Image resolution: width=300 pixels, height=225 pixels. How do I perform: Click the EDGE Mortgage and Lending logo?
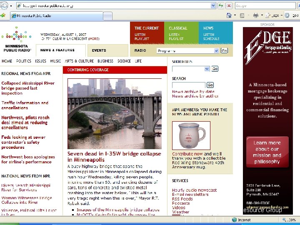pyautogui.click(x=268, y=47)
